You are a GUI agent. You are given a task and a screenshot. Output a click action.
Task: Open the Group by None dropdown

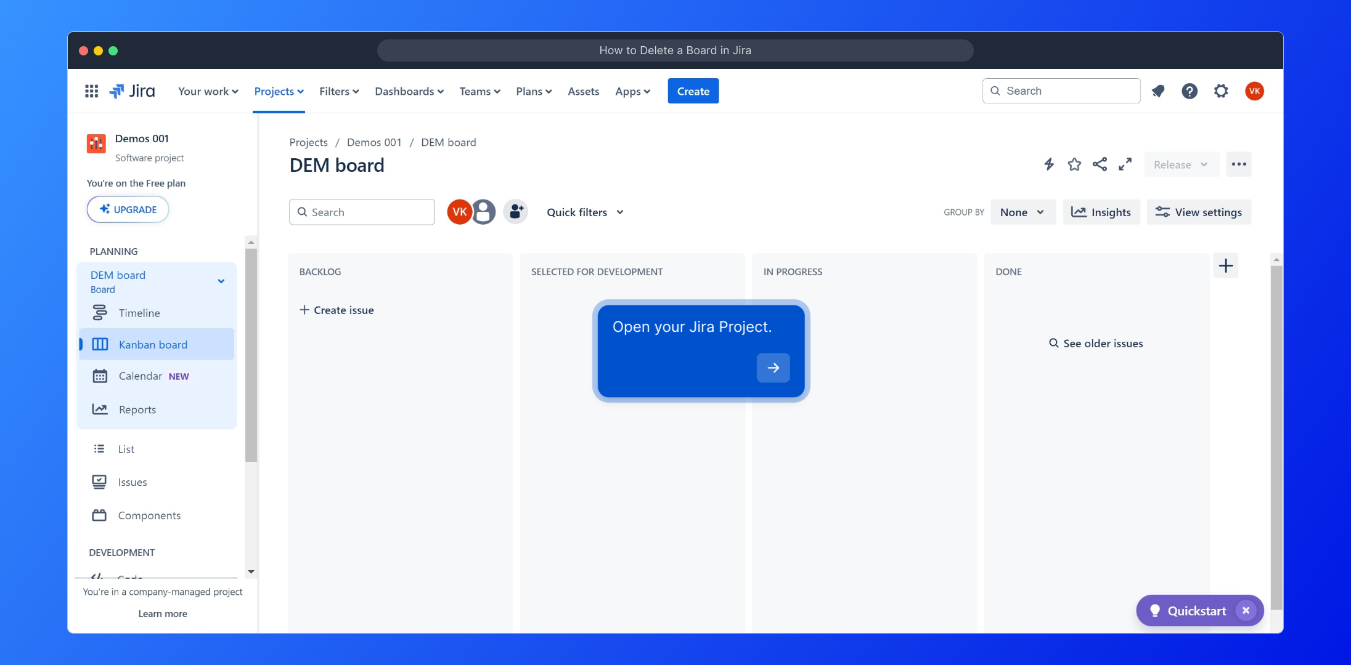click(1022, 212)
